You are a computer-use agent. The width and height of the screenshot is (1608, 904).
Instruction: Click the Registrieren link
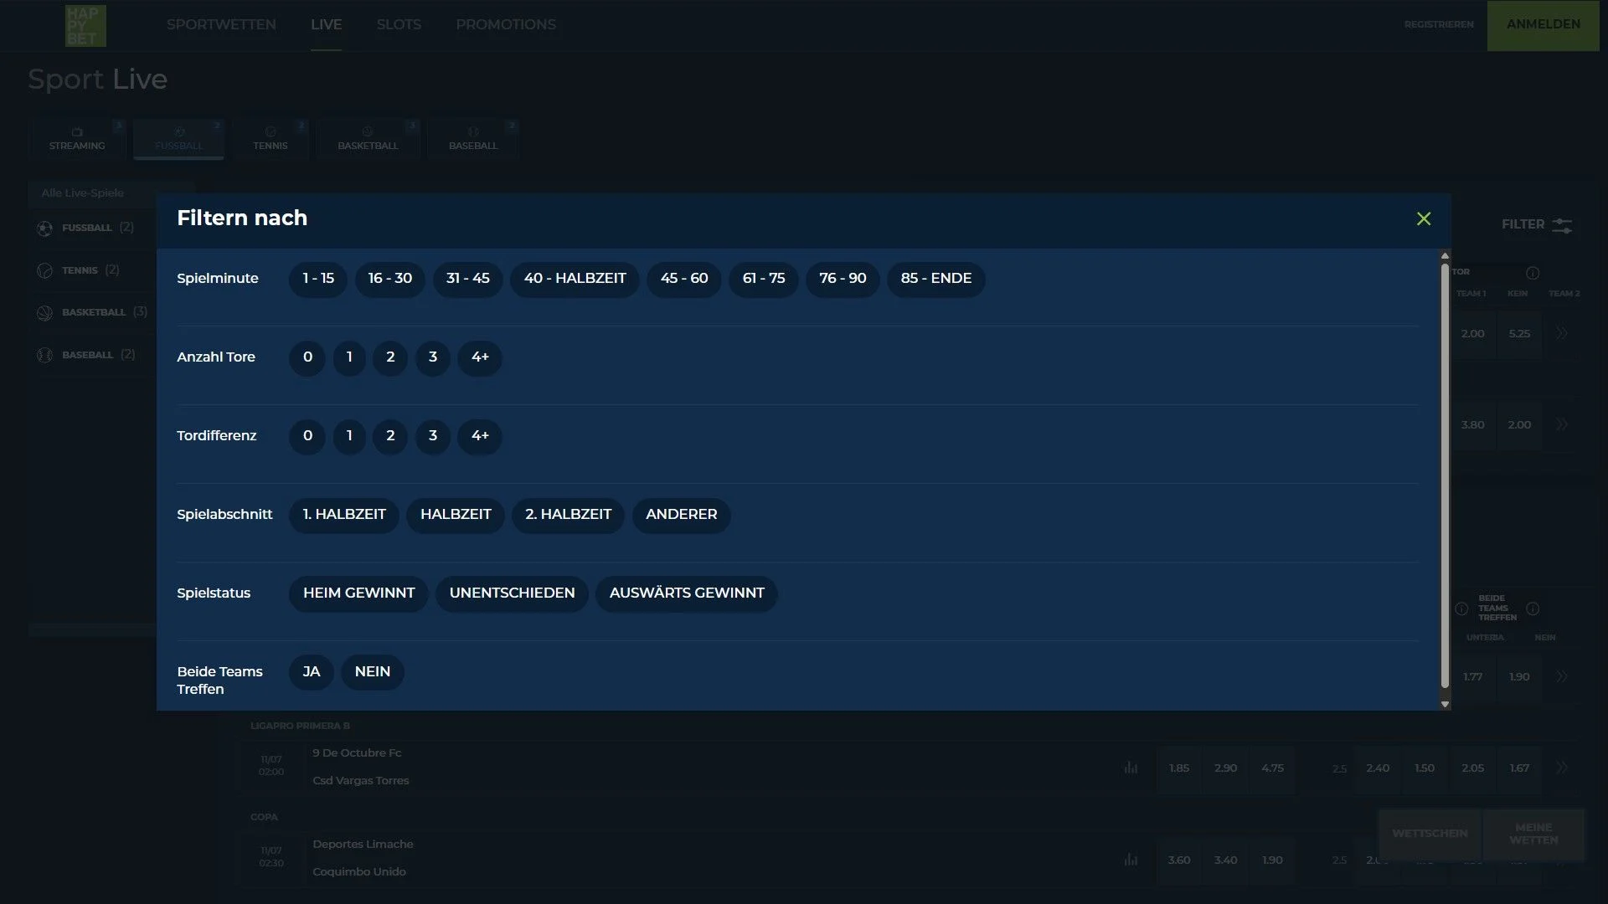pyautogui.click(x=1439, y=25)
